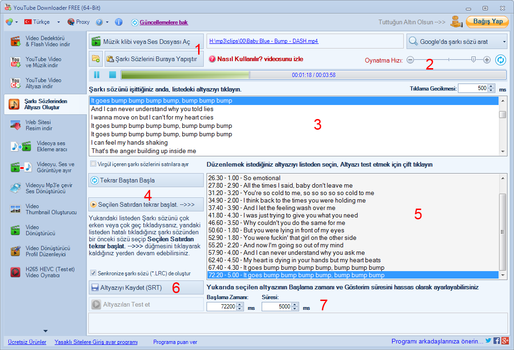Image resolution: width=514 pixels, height=350 pixels.
Task: Reset playback speed with the refresh icon
Action: point(500,60)
